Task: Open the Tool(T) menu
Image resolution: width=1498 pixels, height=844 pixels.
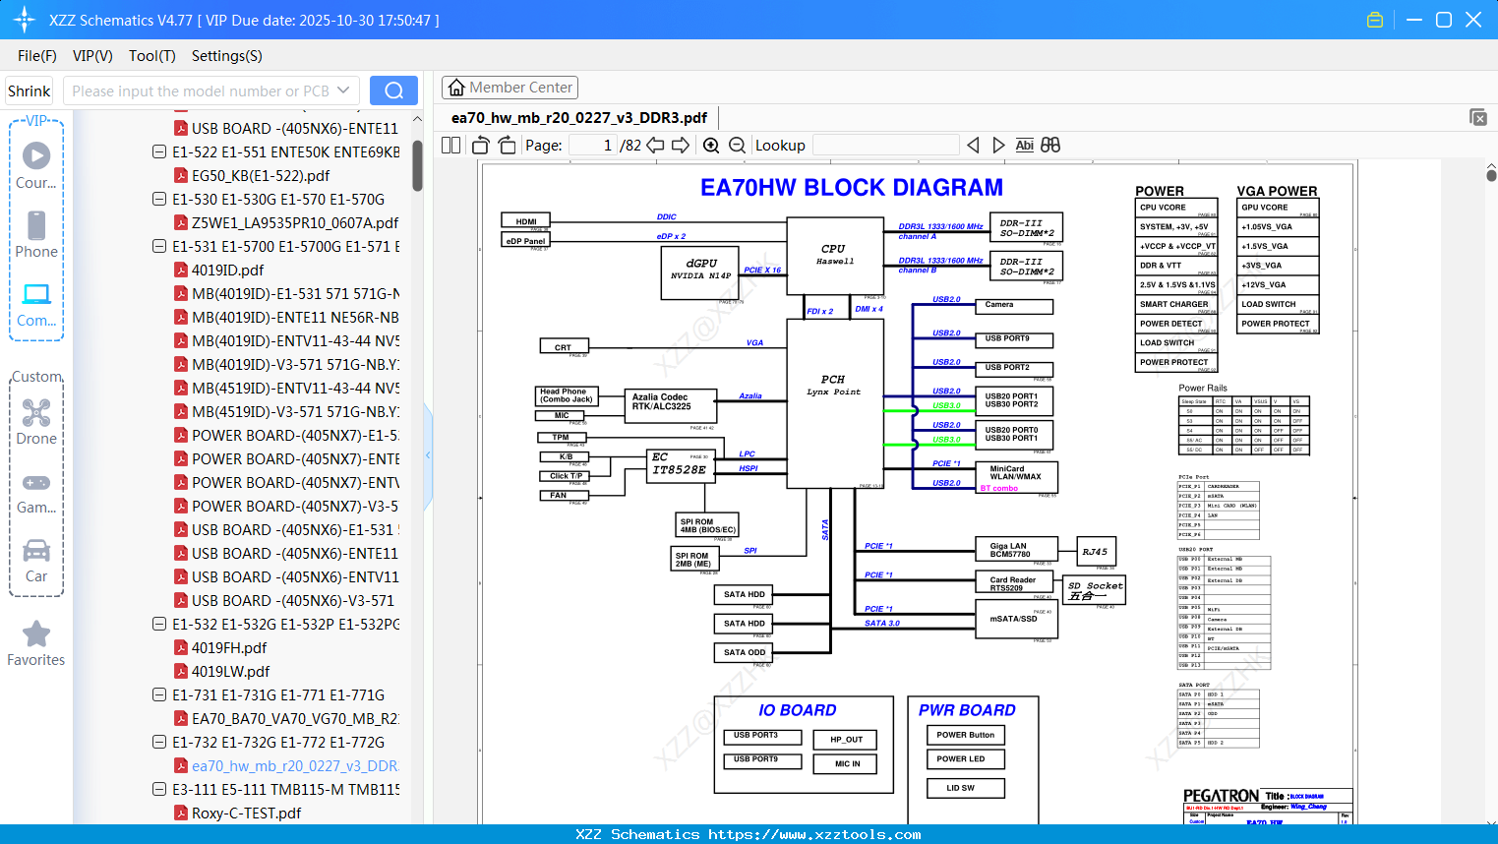Action: click(x=152, y=56)
